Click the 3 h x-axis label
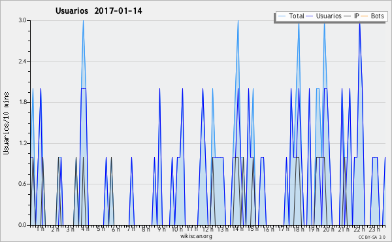The image size is (392, 242). coord(71,229)
